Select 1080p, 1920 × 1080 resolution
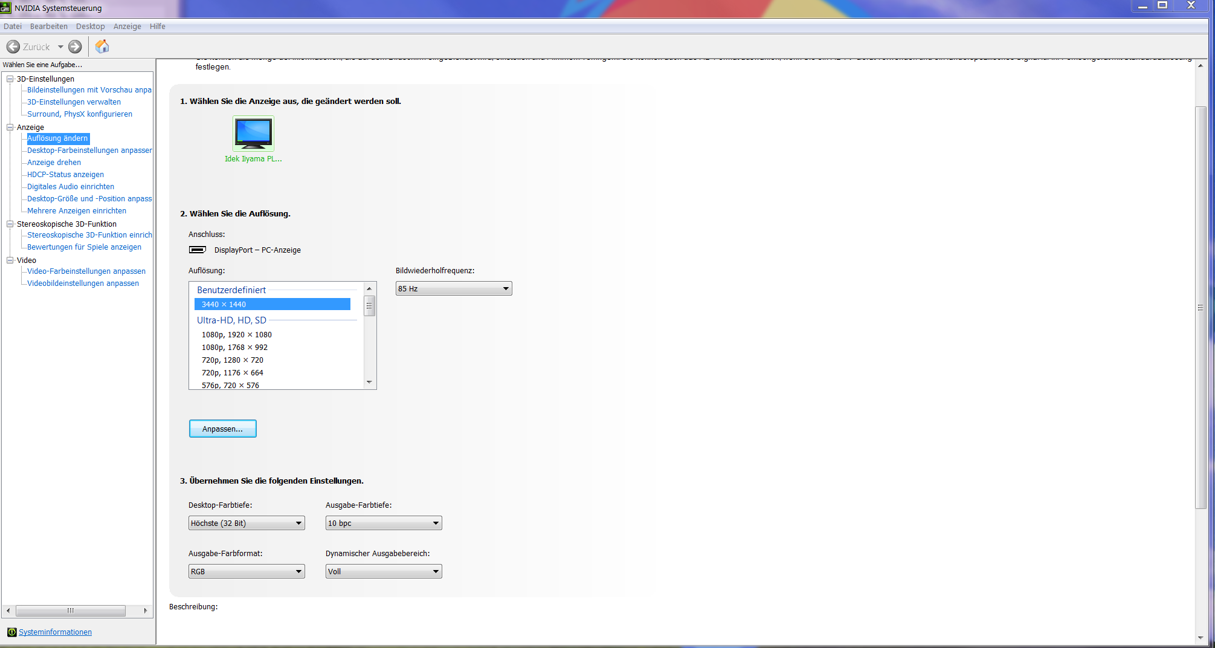This screenshot has width=1215, height=648. 237,335
